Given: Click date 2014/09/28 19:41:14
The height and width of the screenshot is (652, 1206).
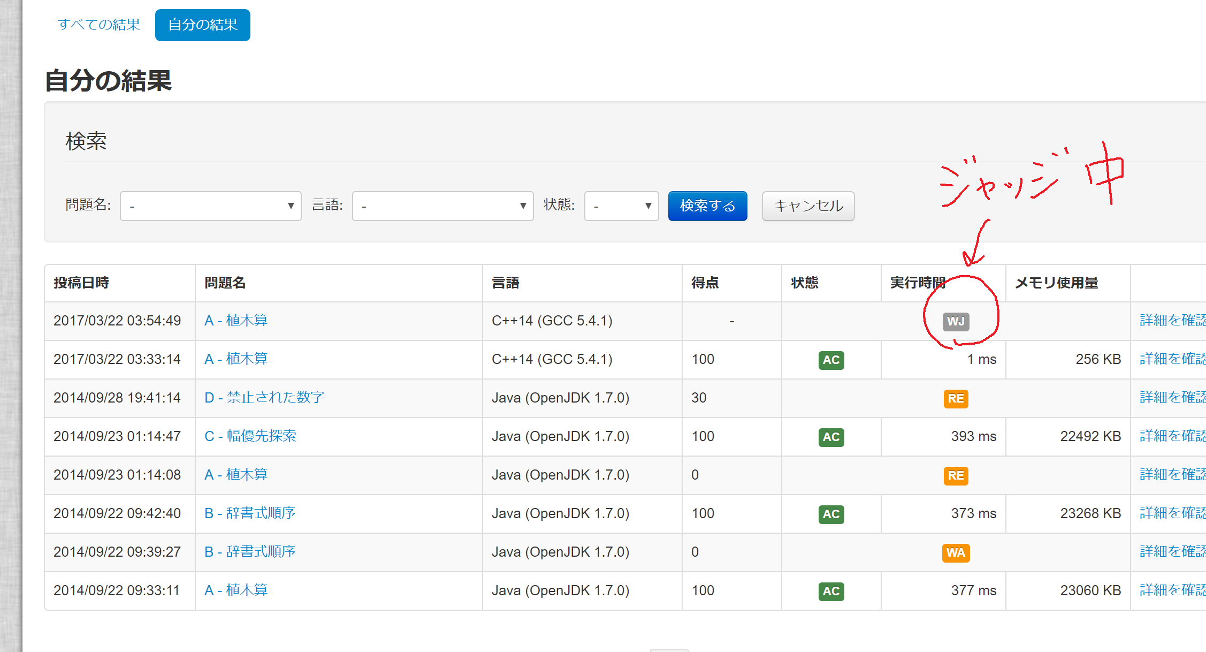Looking at the screenshot, I should (117, 398).
